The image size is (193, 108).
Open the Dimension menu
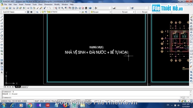coord(48,4)
